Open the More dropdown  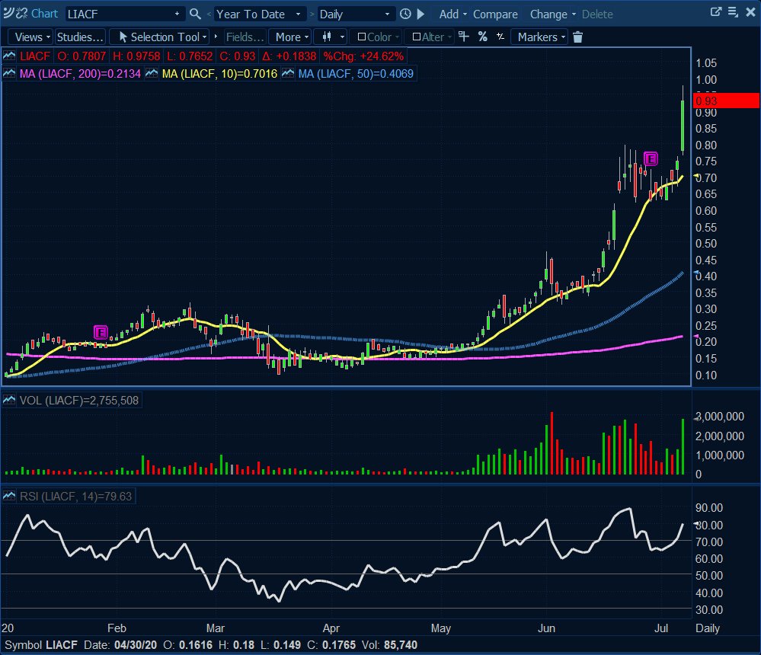pos(292,37)
